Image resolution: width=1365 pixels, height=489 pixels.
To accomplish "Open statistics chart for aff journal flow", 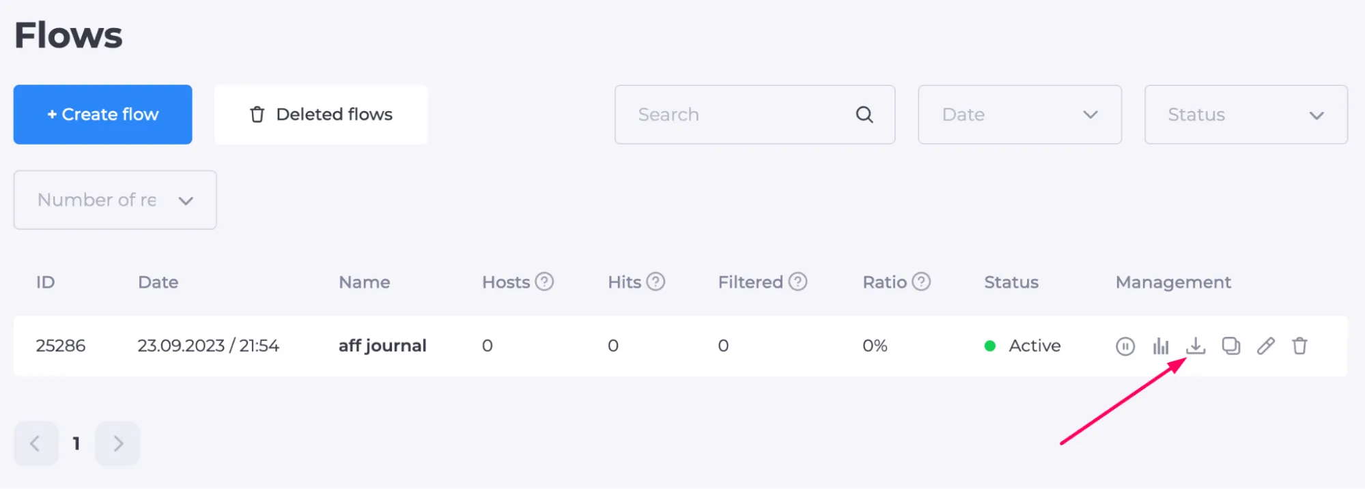I will coord(1160,346).
